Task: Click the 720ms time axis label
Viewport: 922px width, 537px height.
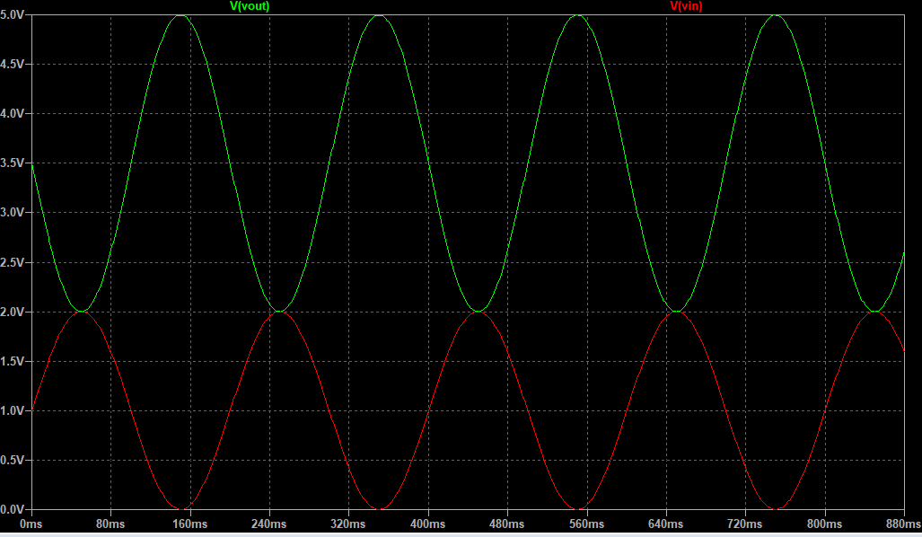Action: pos(746,524)
